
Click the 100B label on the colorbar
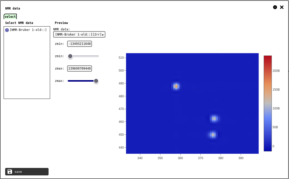click(x=276, y=108)
